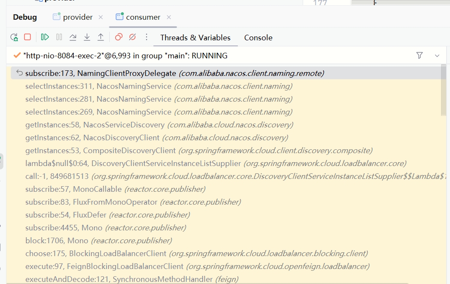Click the Pause Program icon

pyautogui.click(x=59, y=37)
